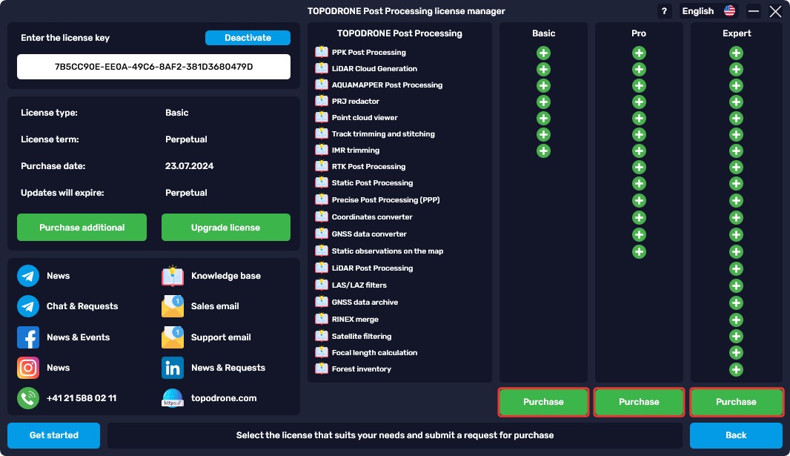Click the Support email envelope icon

click(x=173, y=337)
